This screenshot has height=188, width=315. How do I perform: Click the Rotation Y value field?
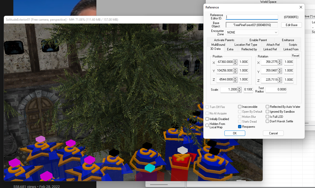[x=269, y=70]
